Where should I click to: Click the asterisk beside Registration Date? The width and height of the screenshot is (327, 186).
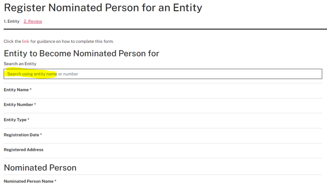[x=41, y=135]
